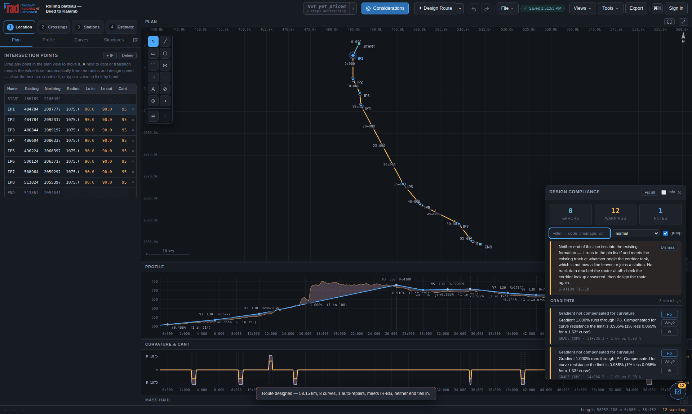Viewport: 692px width, 414px height.
Task: Switch to the Curves tab
Action: pyautogui.click(x=81, y=40)
